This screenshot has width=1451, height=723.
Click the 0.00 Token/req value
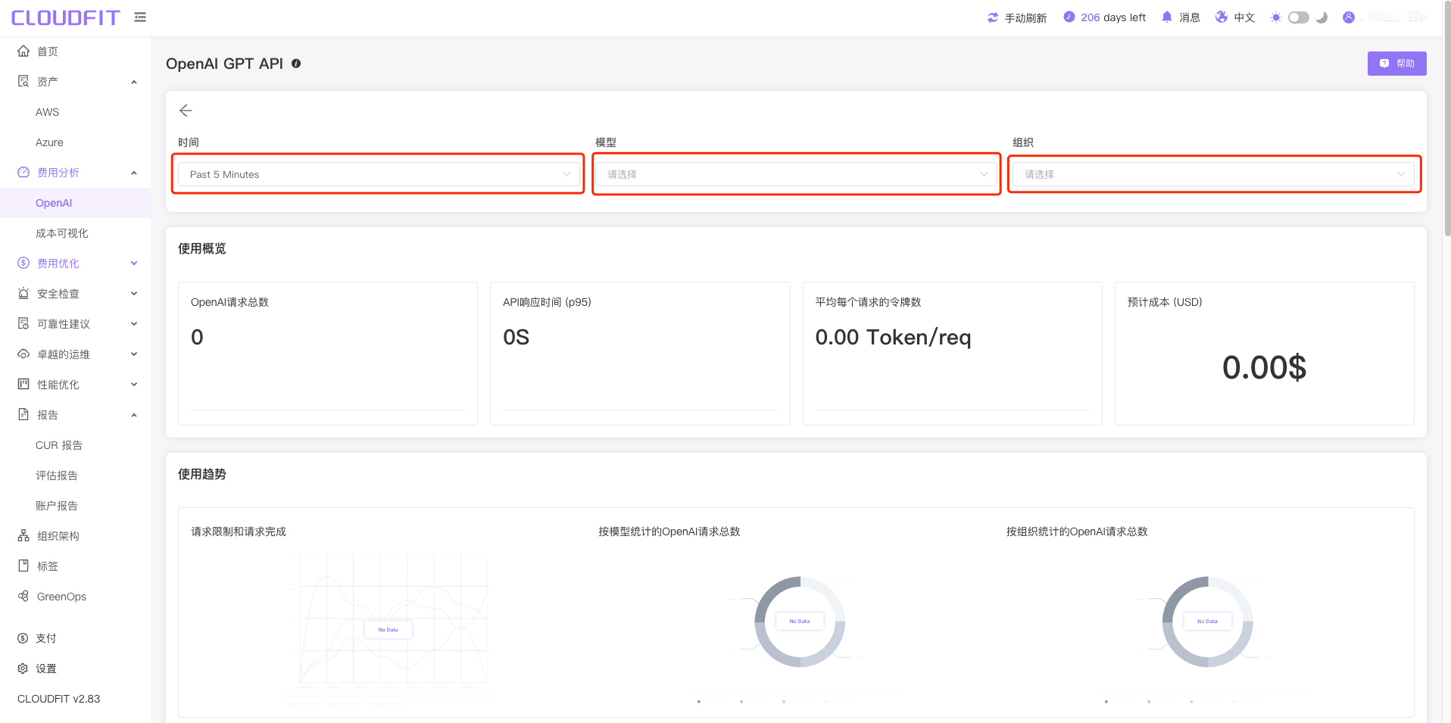893,337
